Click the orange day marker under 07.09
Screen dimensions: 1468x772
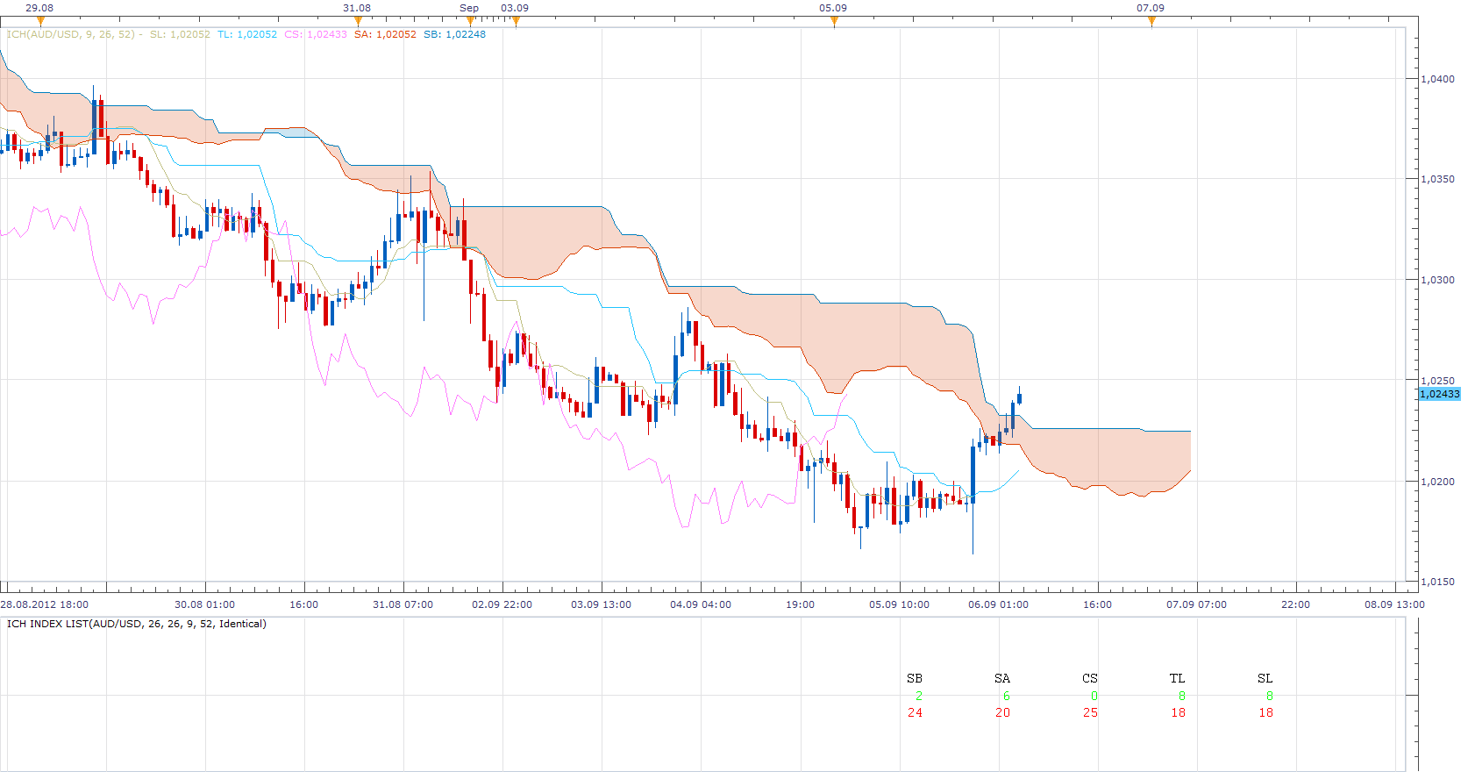pos(1151,21)
